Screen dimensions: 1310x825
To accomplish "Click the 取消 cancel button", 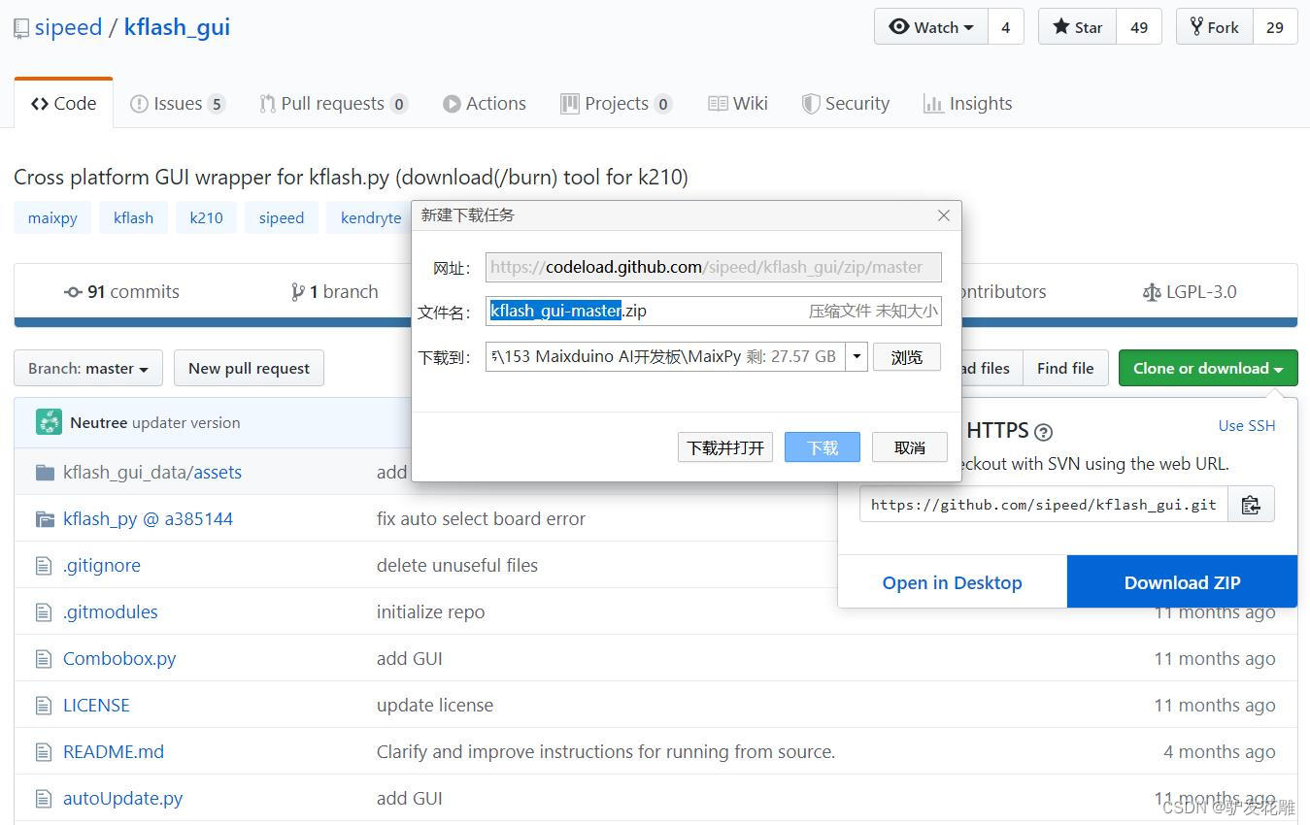I will coord(910,447).
